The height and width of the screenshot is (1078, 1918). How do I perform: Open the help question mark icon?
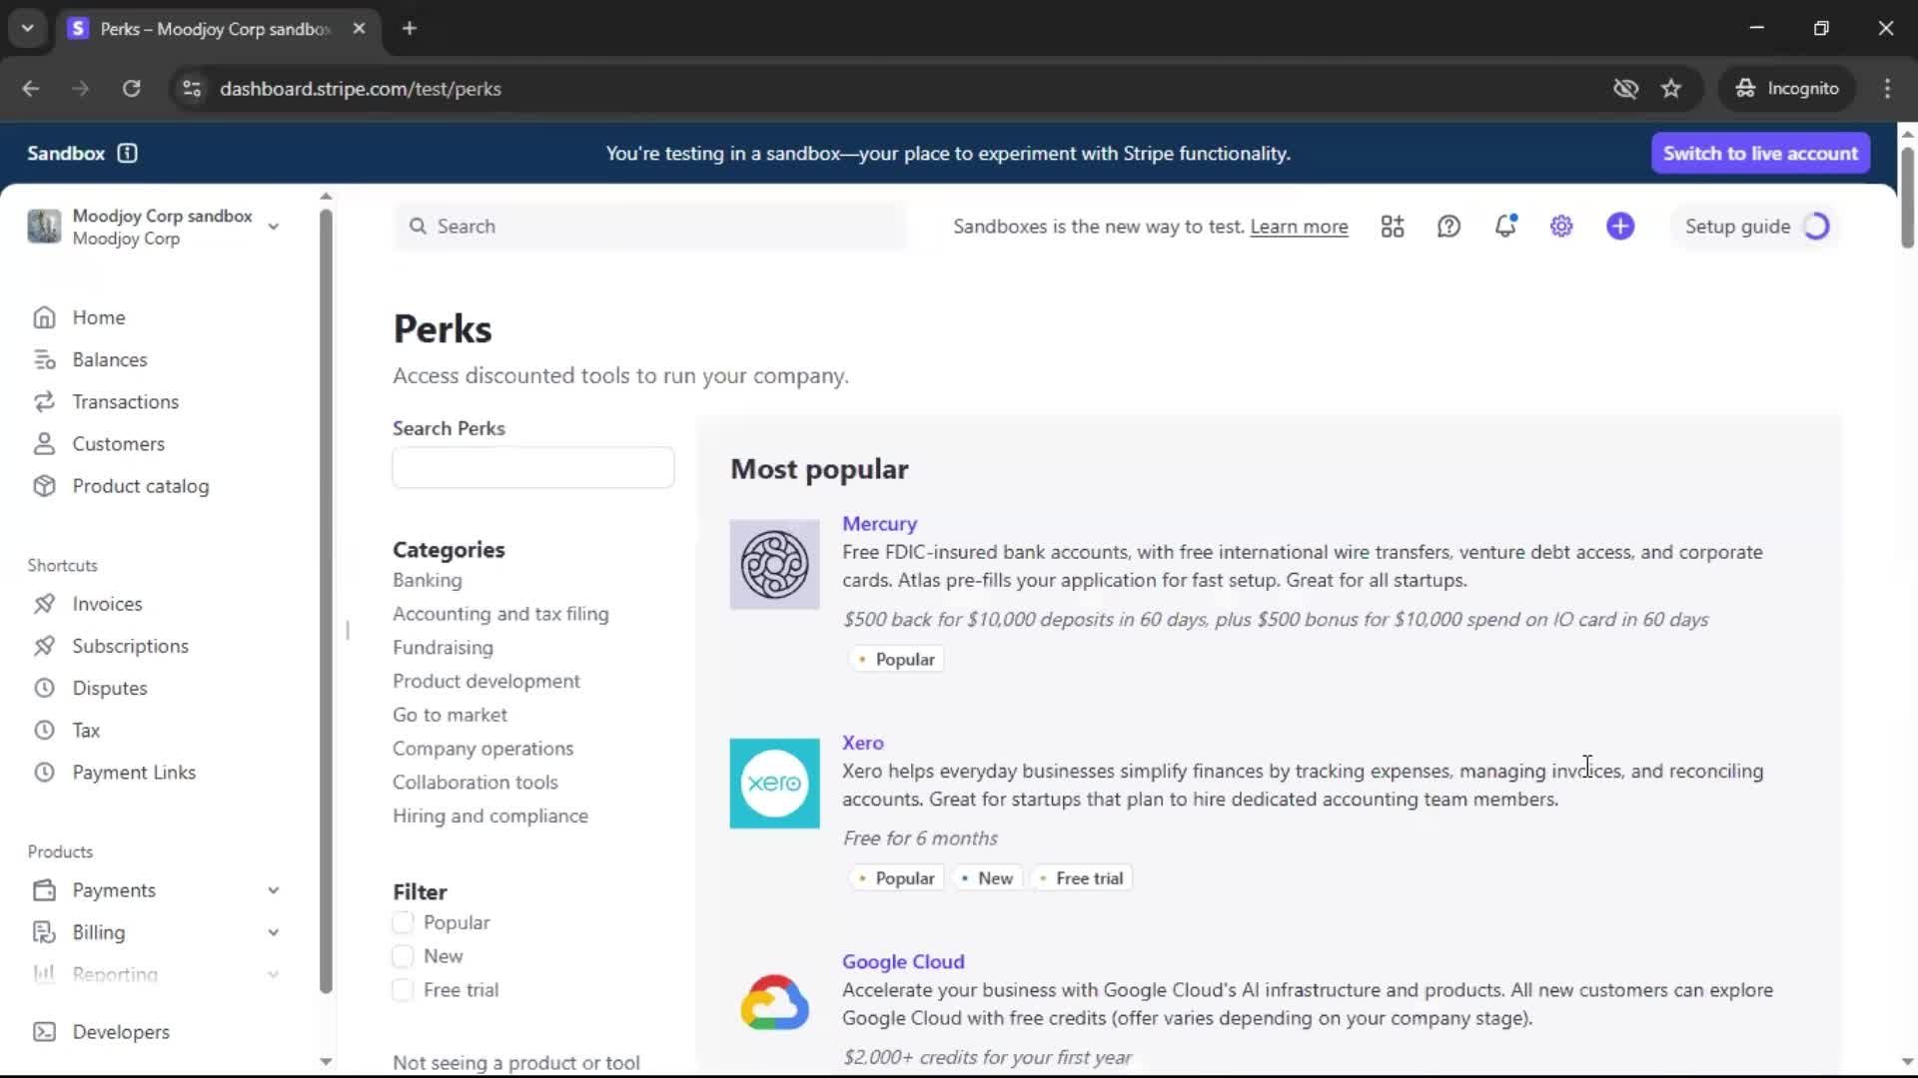(x=1448, y=227)
